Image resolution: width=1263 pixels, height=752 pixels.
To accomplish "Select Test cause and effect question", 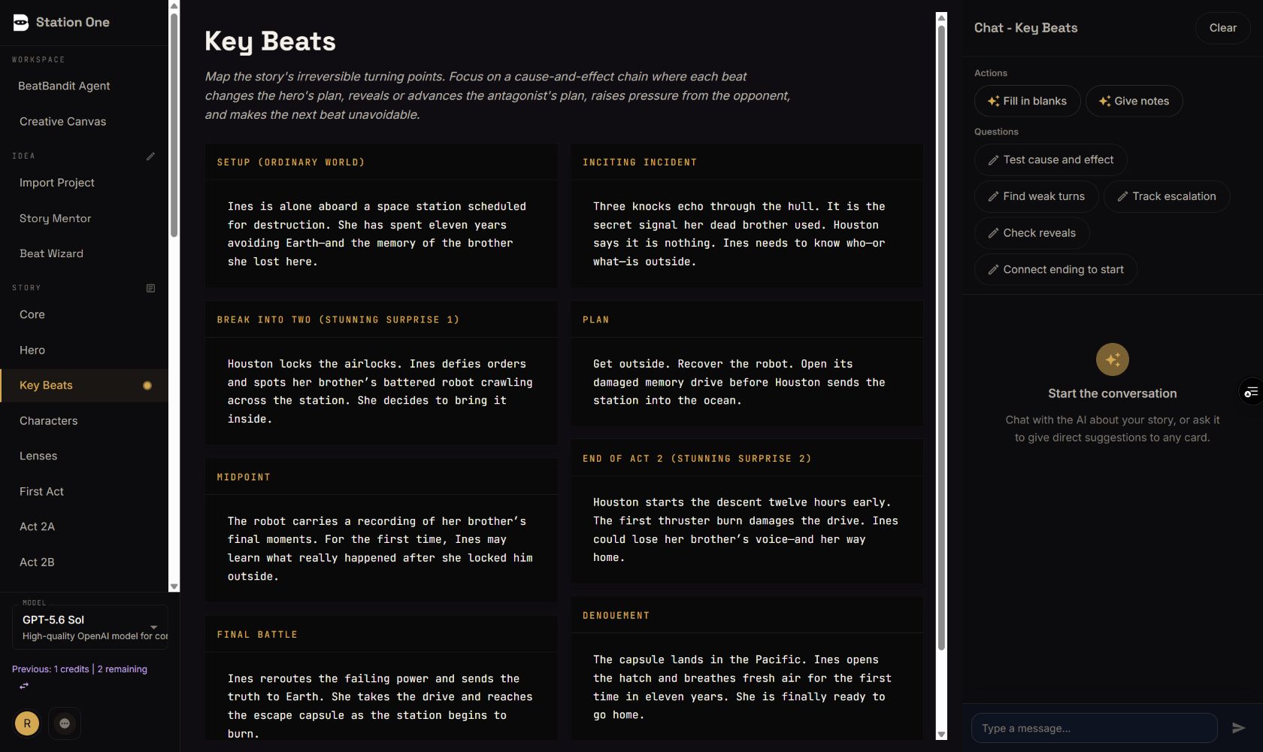I will click(x=1050, y=159).
